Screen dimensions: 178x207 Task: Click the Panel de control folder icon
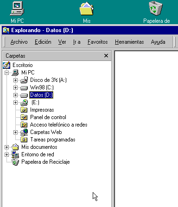24,117
